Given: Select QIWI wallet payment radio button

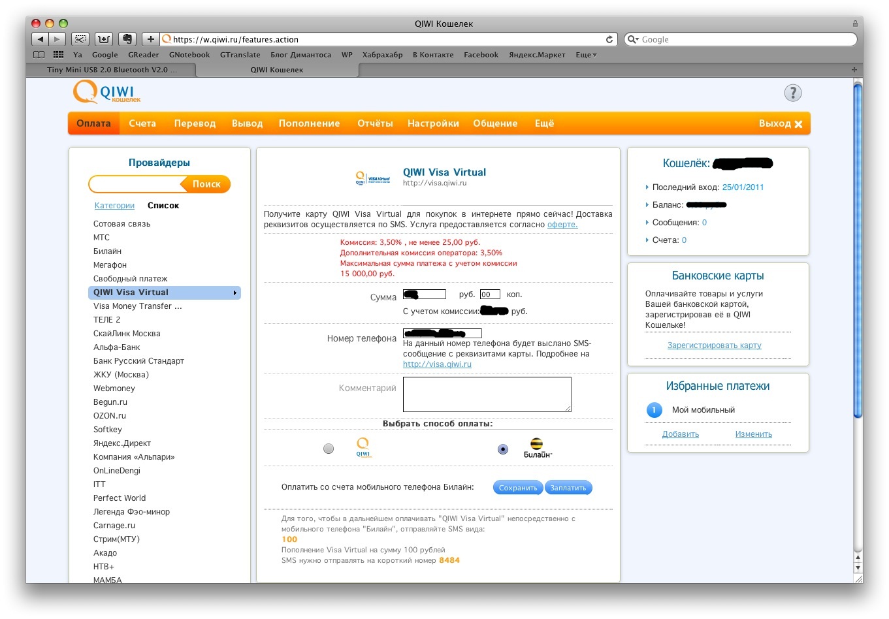Looking at the screenshot, I should tap(329, 449).
